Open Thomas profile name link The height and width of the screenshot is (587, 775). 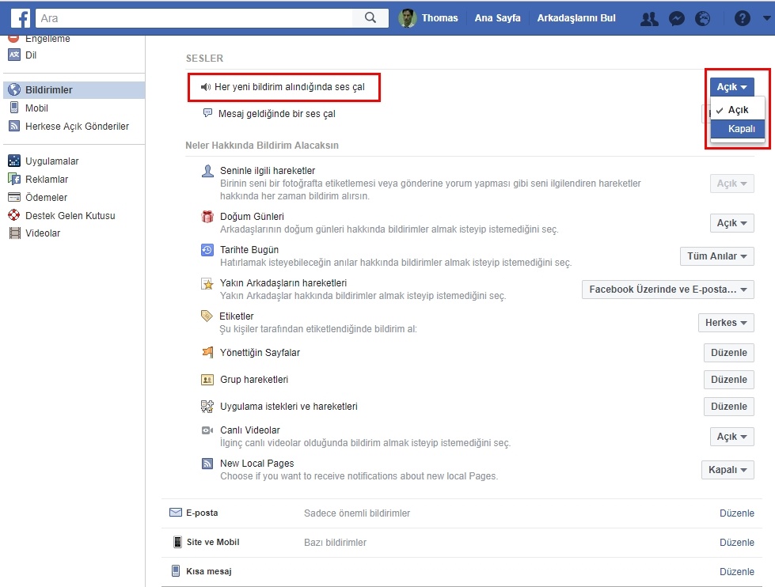pyautogui.click(x=439, y=18)
